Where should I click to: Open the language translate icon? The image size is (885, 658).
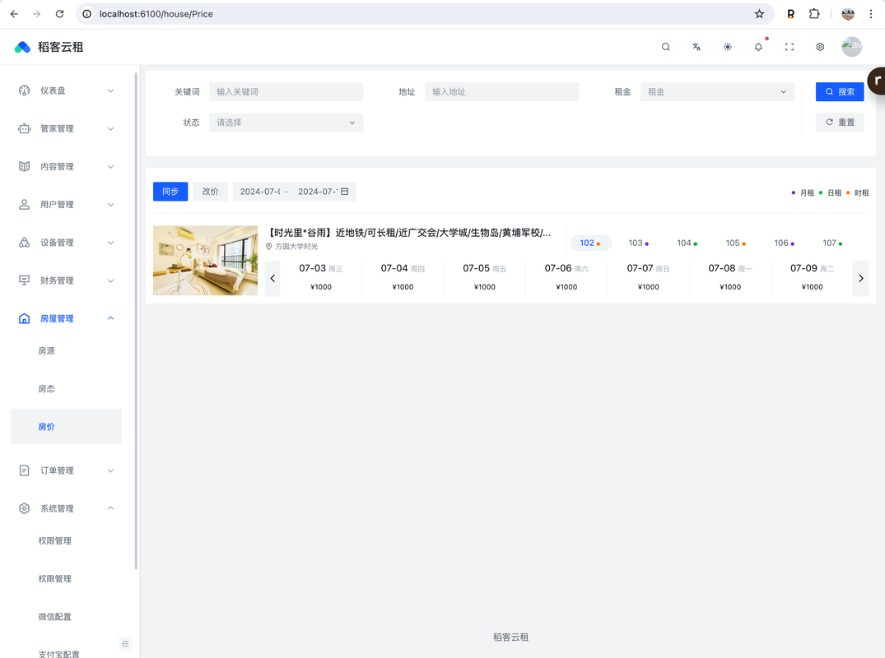pyautogui.click(x=696, y=47)
